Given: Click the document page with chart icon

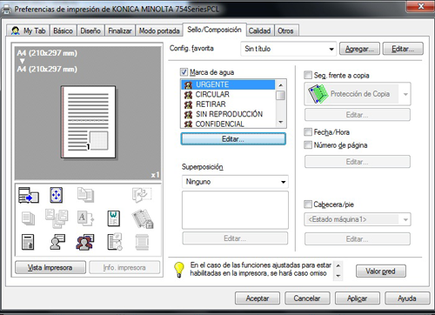Looking at the screenshot, I should (28, 242).
